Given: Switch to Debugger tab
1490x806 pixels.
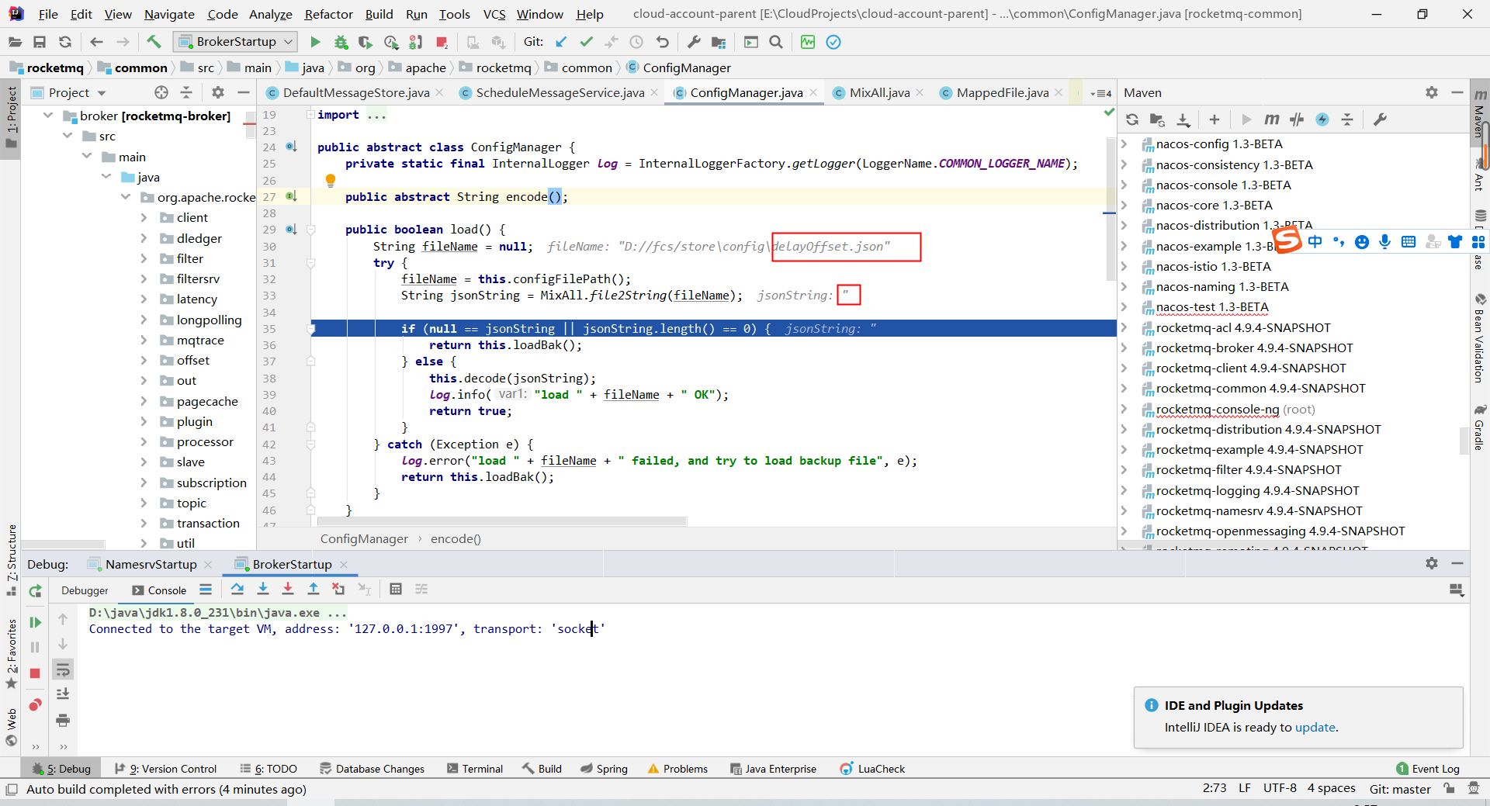Looking at the screenshot, I should pos(85,590).
